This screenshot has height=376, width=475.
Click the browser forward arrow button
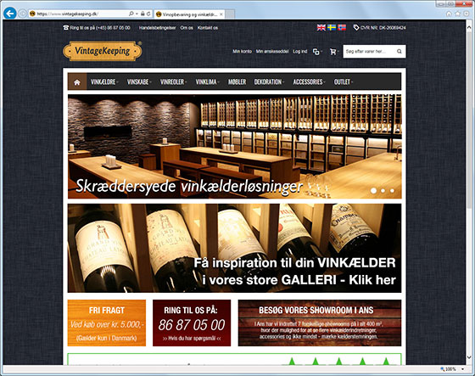[22, 14]
